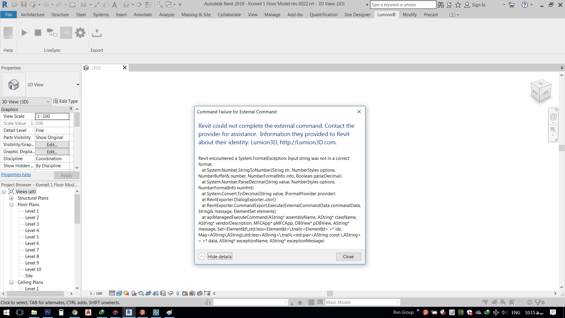Toggle drag elements on selection icon in status bar
Image resolution: width=565 pixels, height=318 pixels.
click(521, 302)
